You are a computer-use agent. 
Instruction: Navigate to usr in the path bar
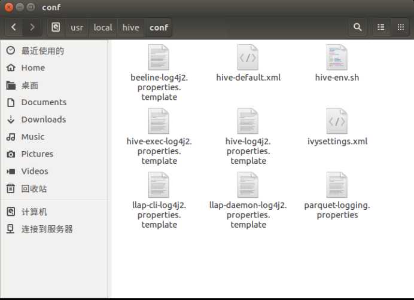pos(77,27)
